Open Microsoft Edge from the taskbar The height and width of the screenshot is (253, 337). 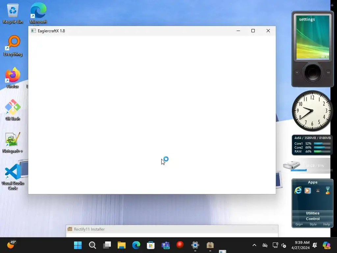(136, 245)
